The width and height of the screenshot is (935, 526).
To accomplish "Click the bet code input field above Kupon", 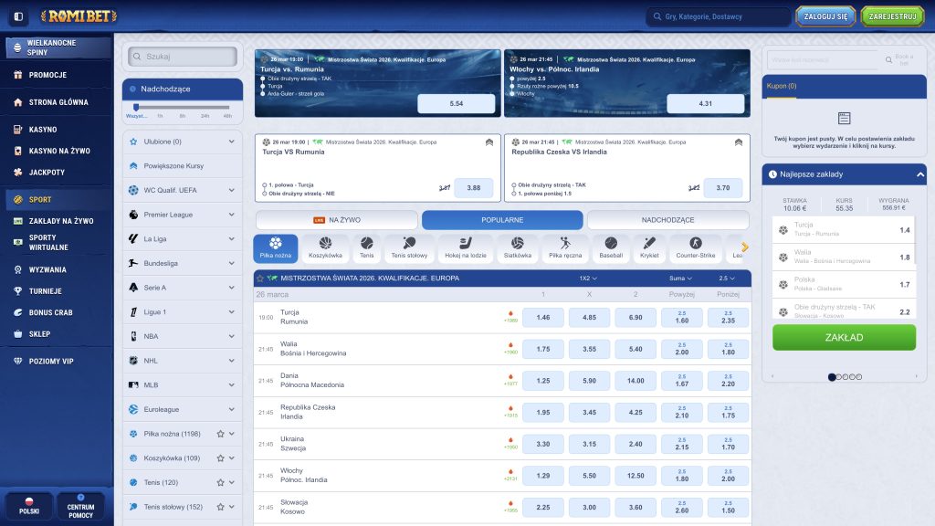I will 824,59.
